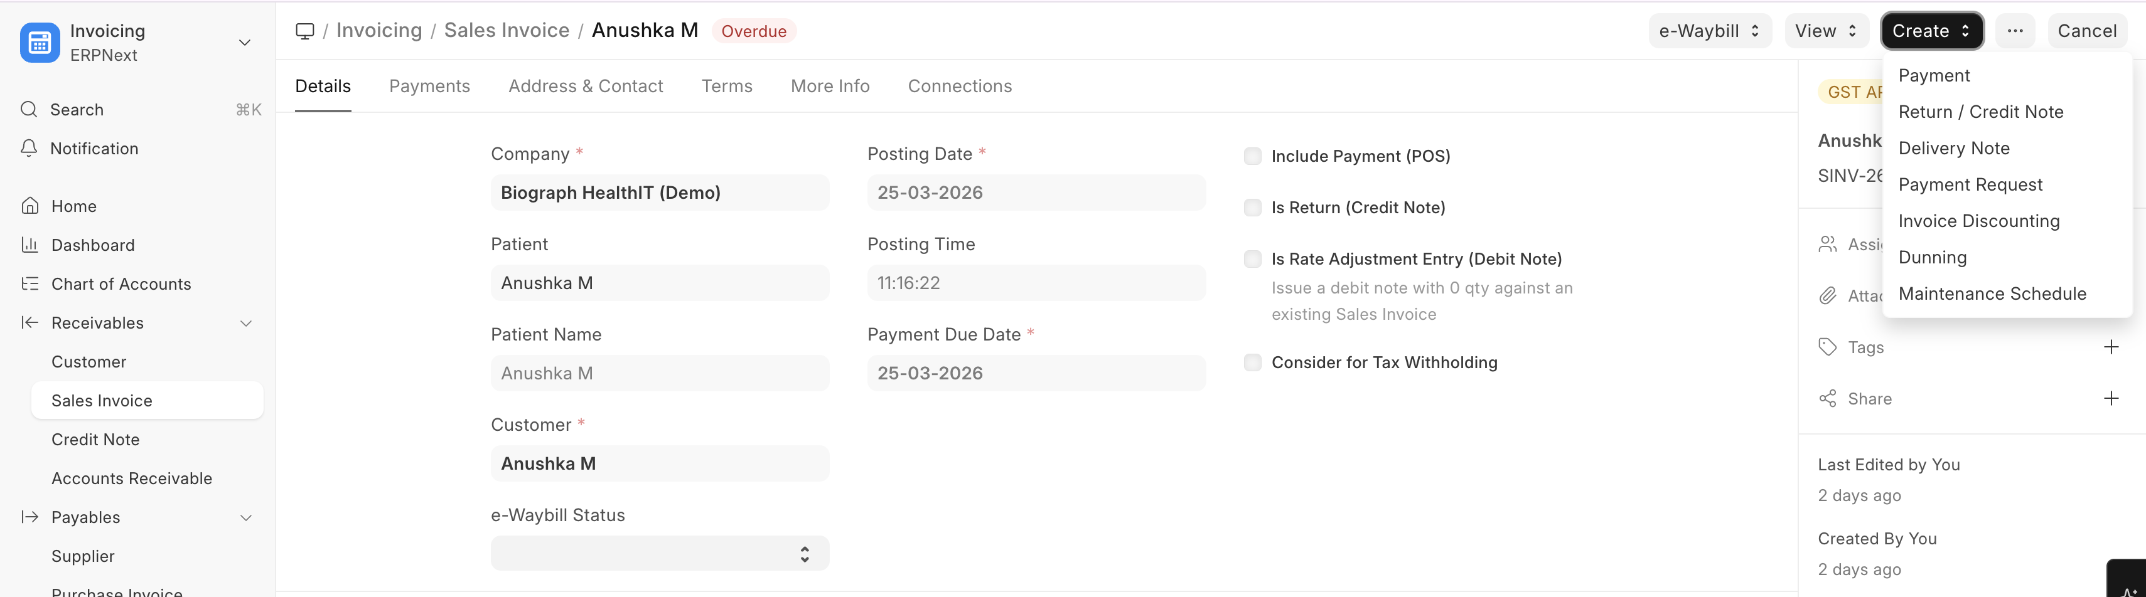Add a tag with the plus control
2146x597 pixels.
2112,346
